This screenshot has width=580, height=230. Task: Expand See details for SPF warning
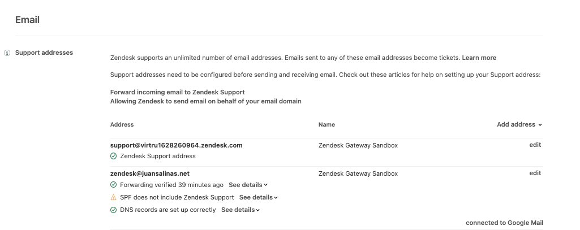tap(258, 197)
